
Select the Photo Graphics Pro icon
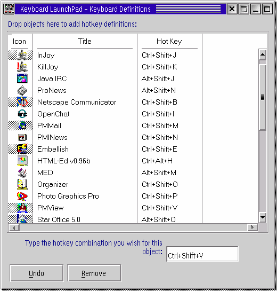pyautogui.click(x=22, y=196)
